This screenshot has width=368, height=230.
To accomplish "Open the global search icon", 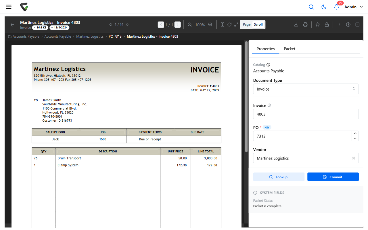I will 311,7.
